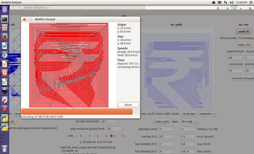Click the move to xmin,ymin button

tap(243, 78)
